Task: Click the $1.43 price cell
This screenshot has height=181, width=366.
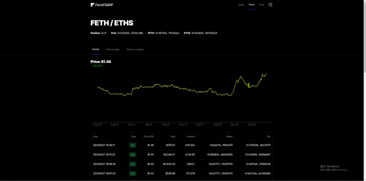Action: [x=151, y=164]
